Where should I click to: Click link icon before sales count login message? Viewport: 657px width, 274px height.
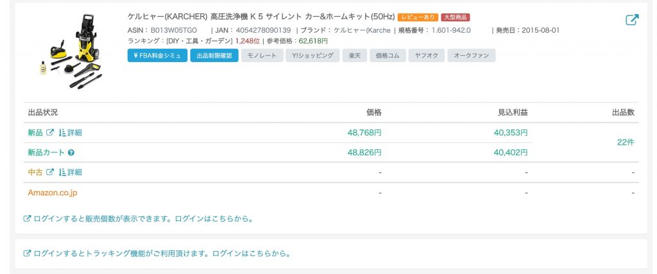coord(27,218)
